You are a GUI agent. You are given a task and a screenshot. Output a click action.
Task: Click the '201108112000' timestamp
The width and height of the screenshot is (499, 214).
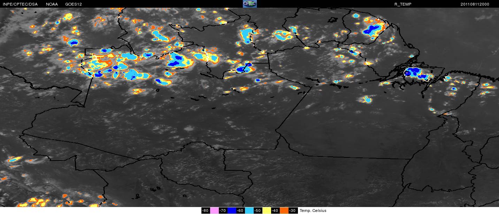point(475,4)
